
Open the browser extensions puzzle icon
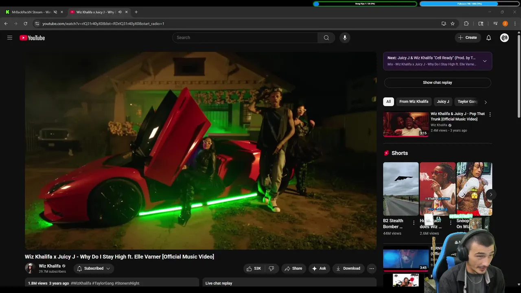[466, 24]
